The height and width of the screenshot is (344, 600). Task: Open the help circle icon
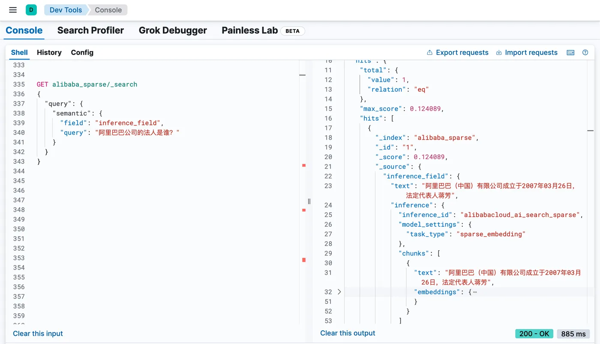[585, 53]
